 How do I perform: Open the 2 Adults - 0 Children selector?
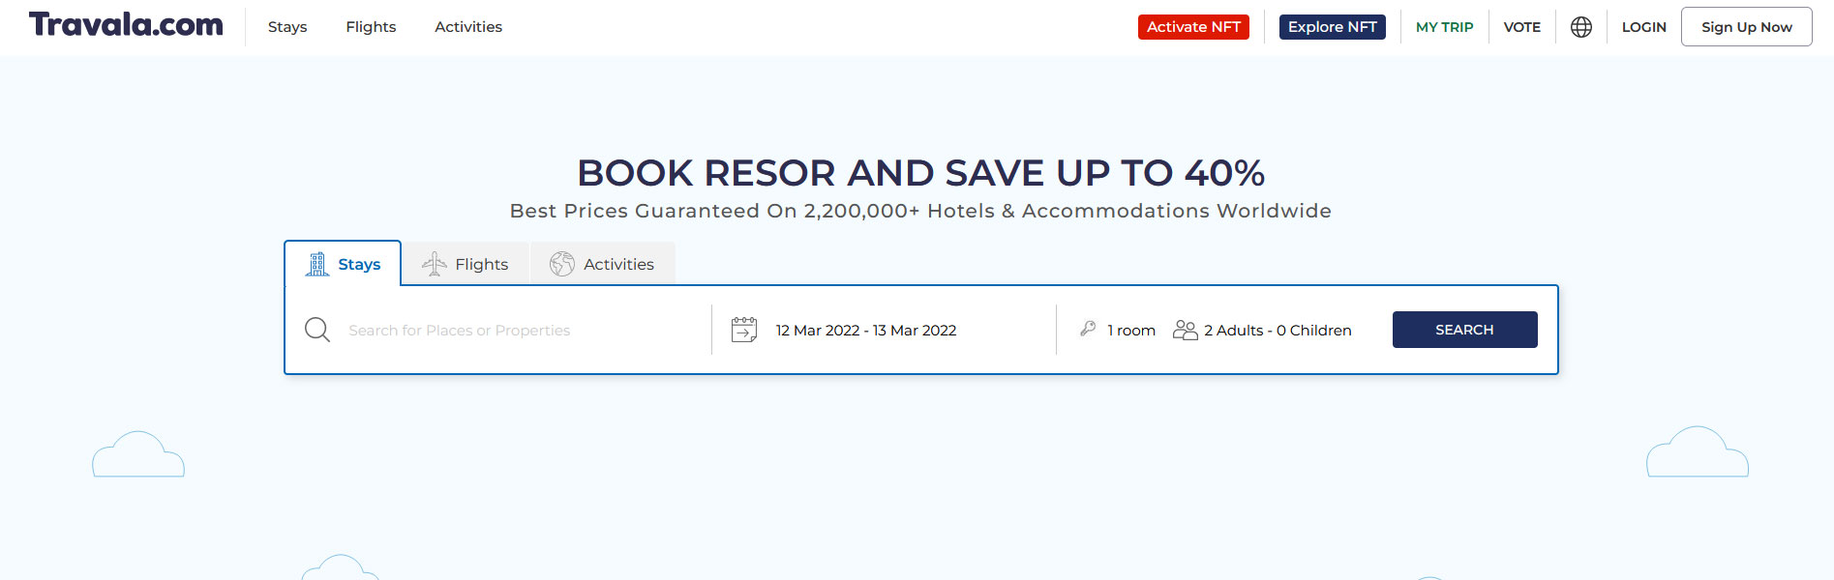tap(1278, 331)
